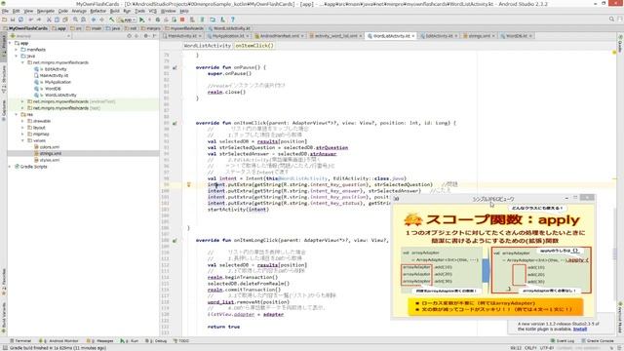
Task: Click Install link in Kotlin plugin notification
Action: pyautogui.click(x=580, y=330)
